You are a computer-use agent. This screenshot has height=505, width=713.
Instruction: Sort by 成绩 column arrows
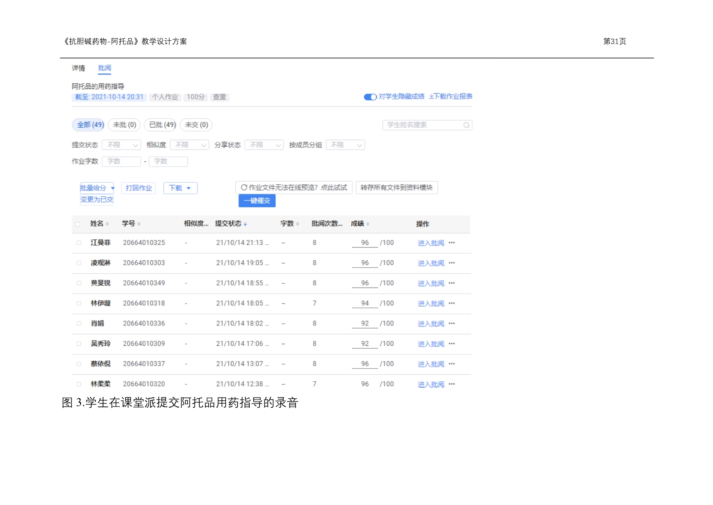(368, 224)
